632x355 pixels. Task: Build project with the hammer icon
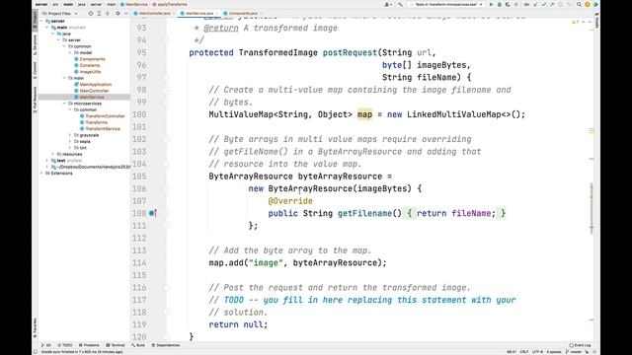[400, 4]
